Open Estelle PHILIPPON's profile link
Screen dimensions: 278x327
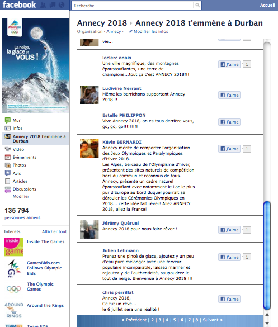124,115
